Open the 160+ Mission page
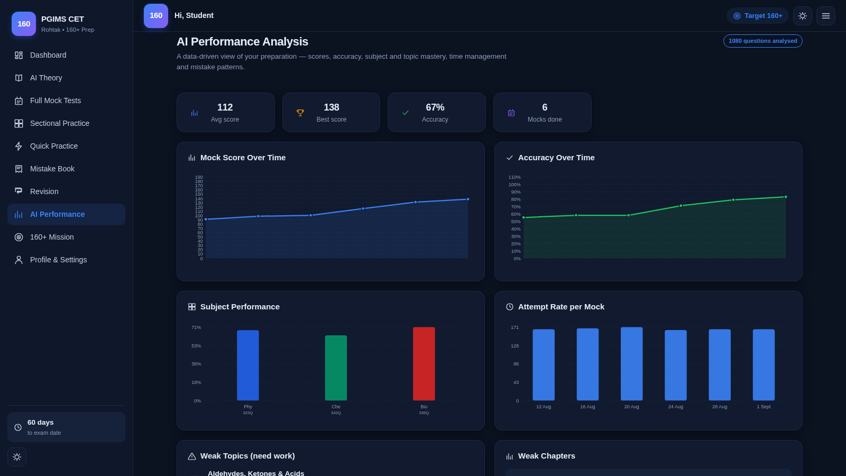Image resolution: width=846 pixels, height=476 pixels. pyautogui.click(x=66, y=237)
